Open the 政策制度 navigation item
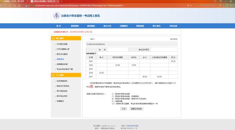The width and height of the screenshot is (235, 130). point(91,26)
